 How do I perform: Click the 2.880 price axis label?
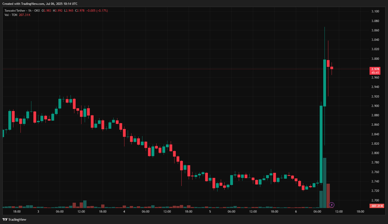[x=375, y=115]
